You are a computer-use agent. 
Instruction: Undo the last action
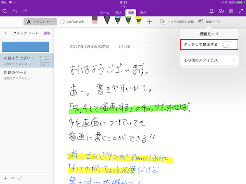[15, 11]
